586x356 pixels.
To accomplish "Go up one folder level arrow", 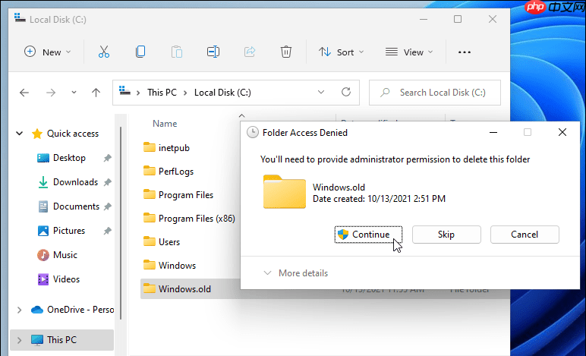I will coord(96,93).
